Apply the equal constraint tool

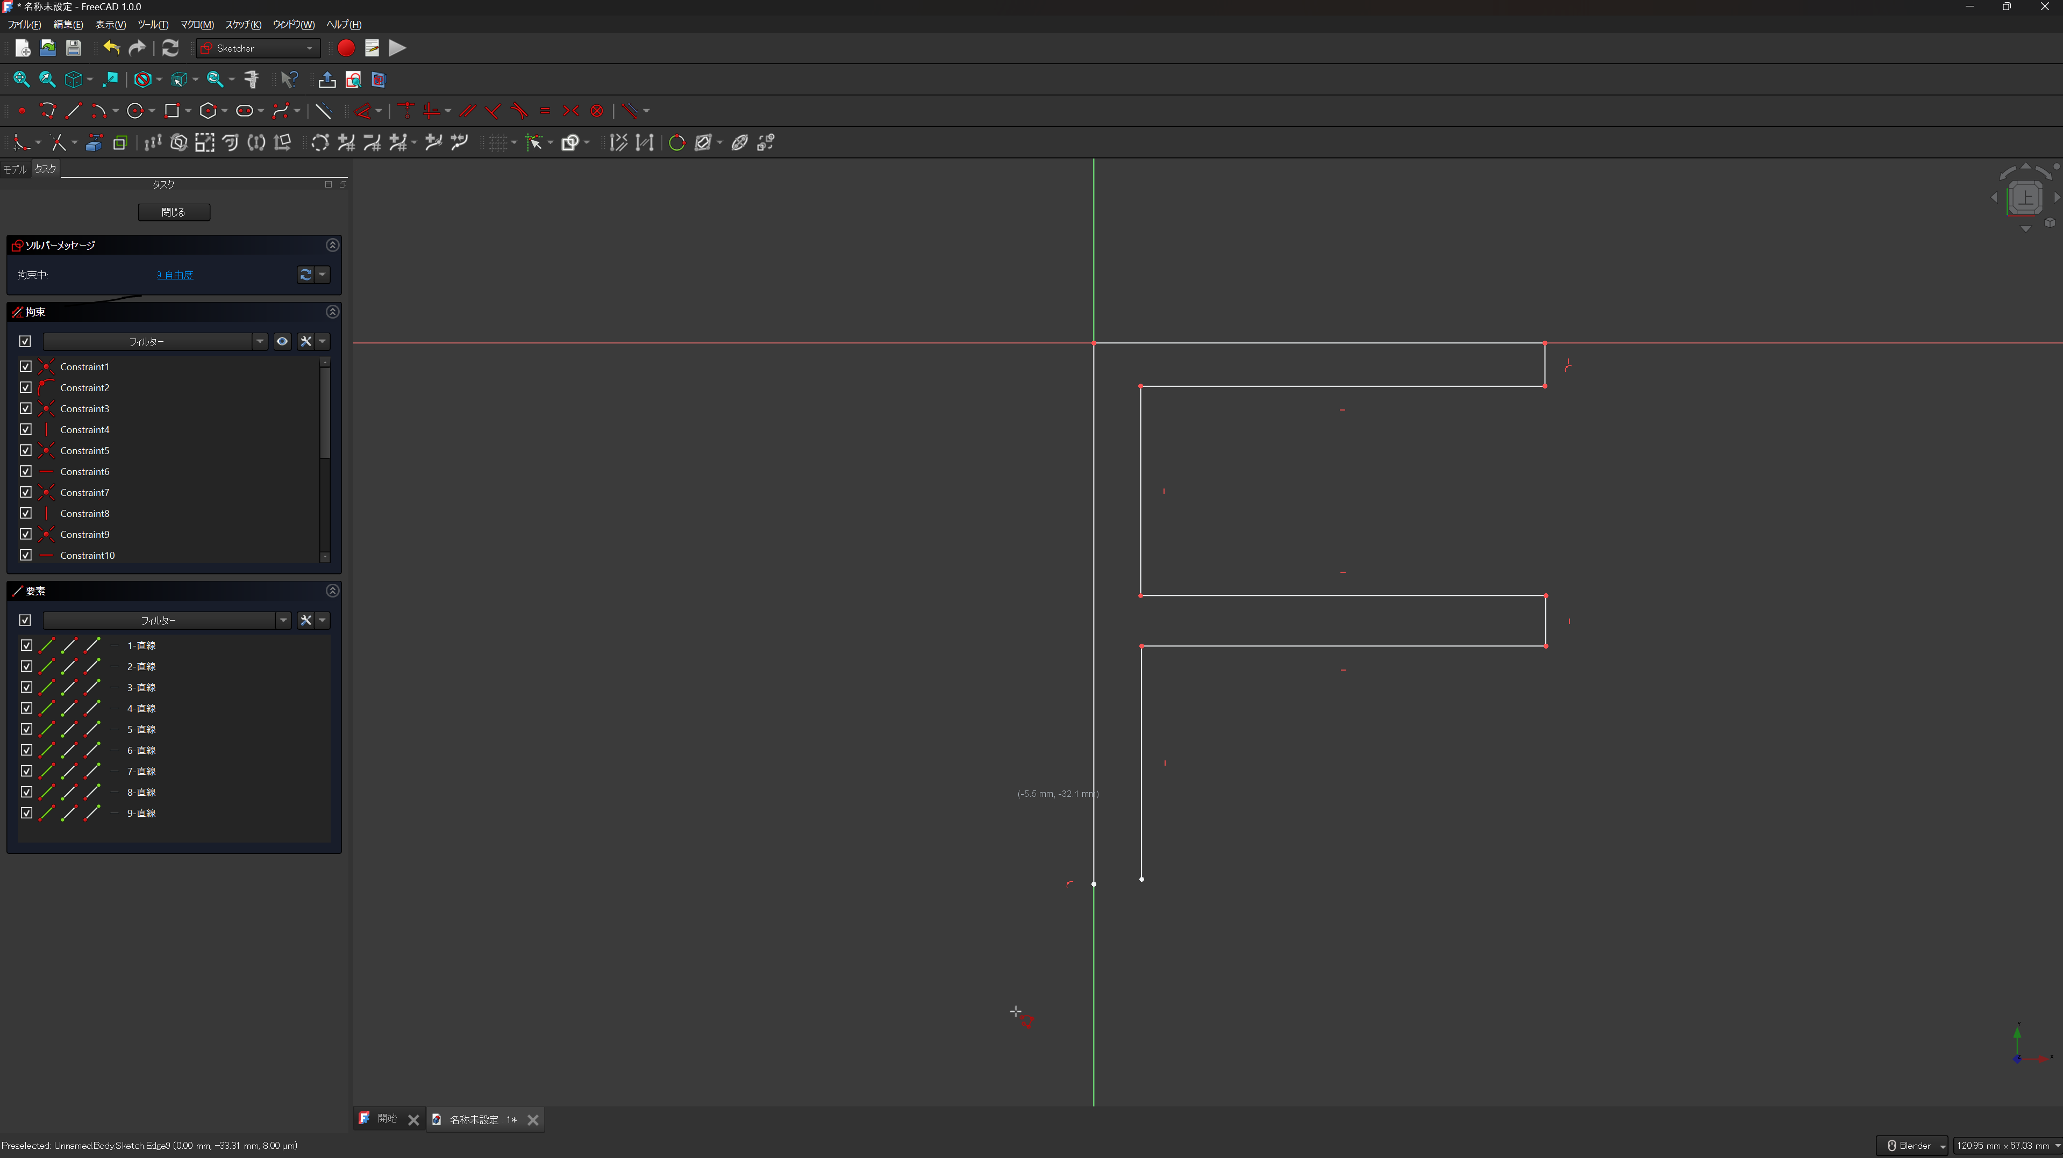(545, 111)
